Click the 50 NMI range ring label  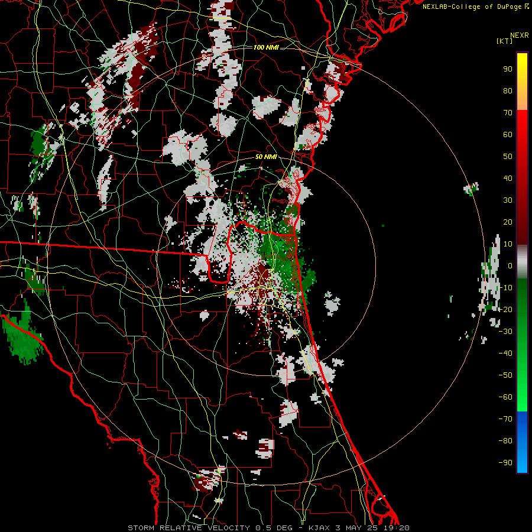[x=266, y=157]
